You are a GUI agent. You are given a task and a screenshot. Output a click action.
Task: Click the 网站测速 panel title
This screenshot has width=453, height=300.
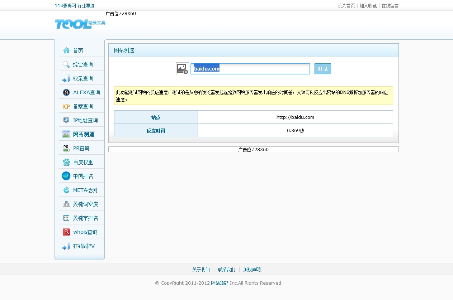pos(124,50)
